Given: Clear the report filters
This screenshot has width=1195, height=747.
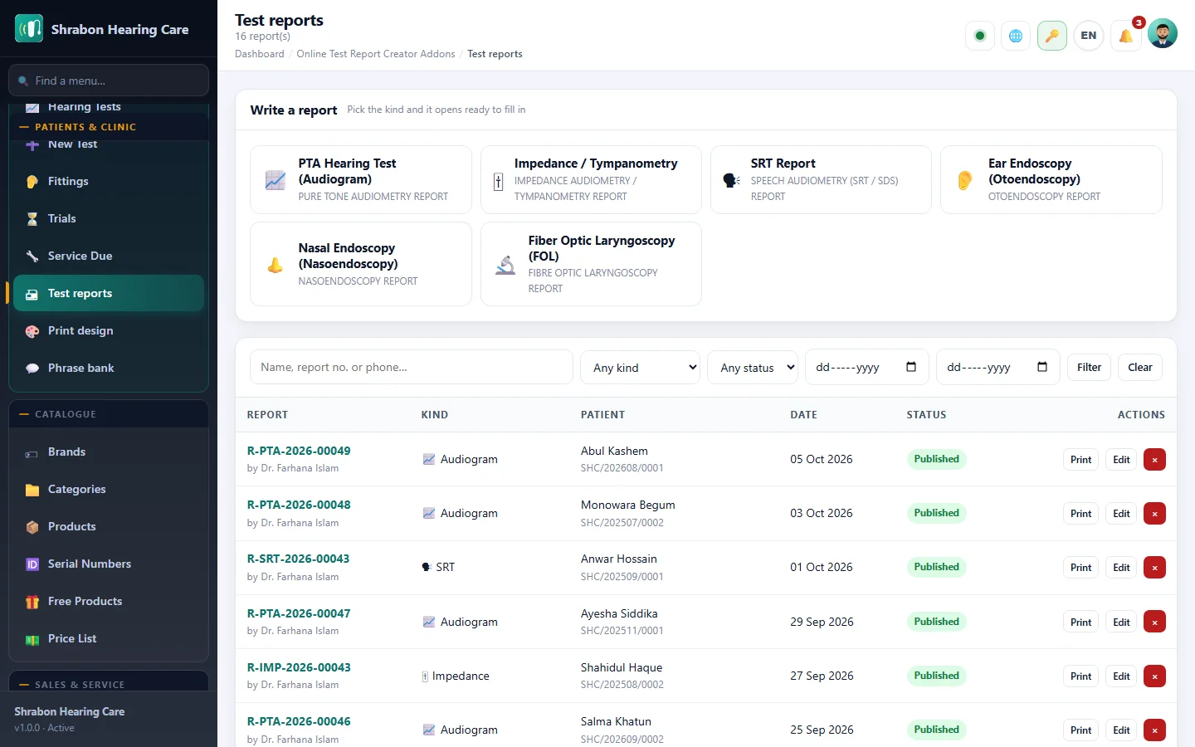Looking at the screenshot, I should click(x=1140, y=368).
